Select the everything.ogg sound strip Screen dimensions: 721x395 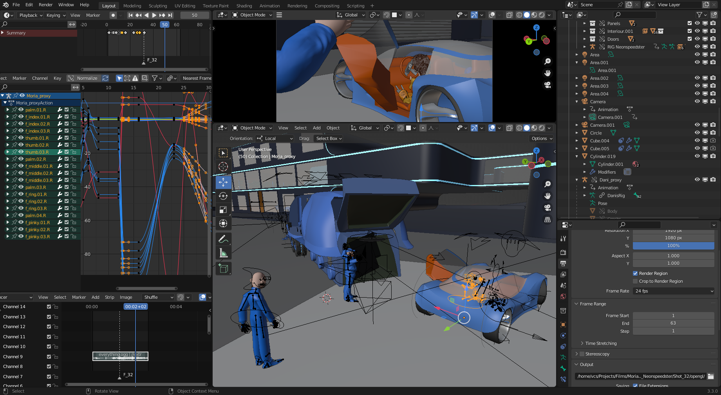coord(120,356)
